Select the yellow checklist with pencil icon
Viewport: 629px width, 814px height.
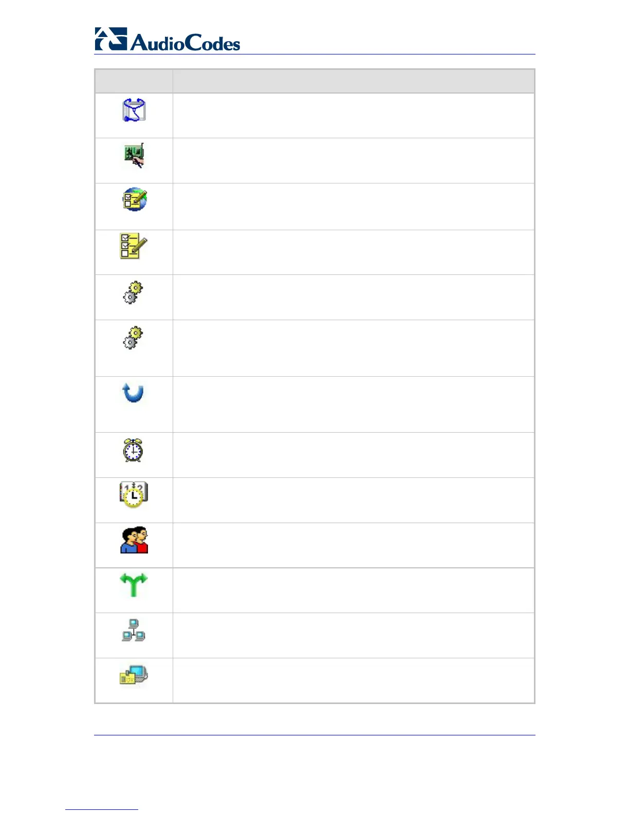[134, 246]
